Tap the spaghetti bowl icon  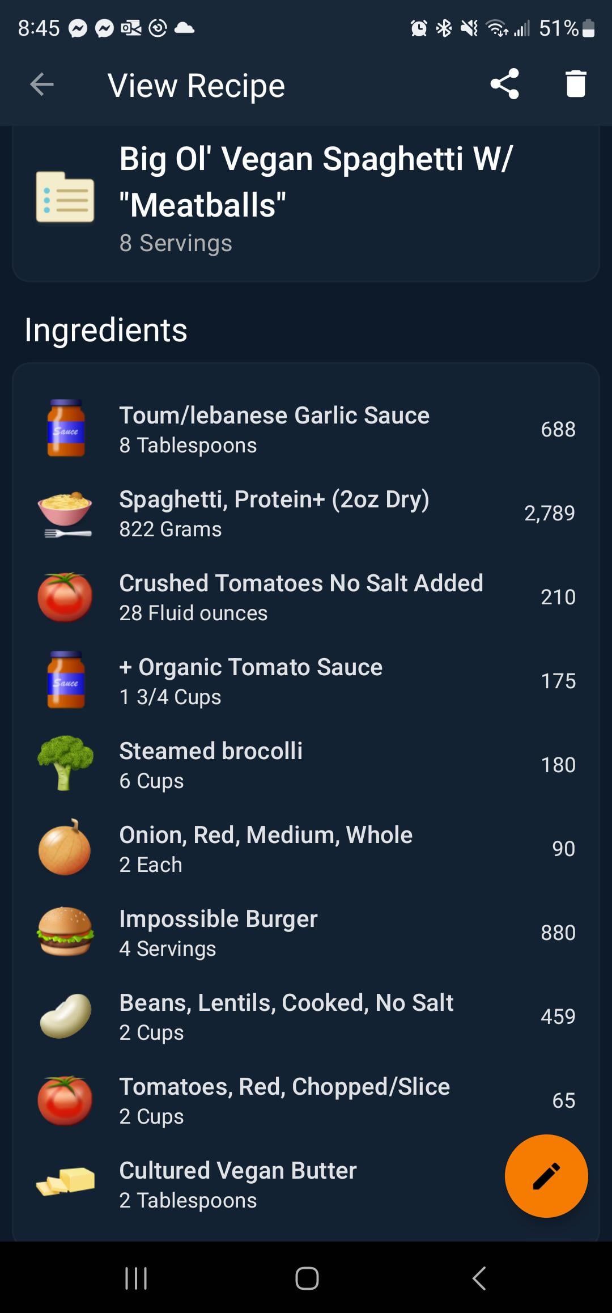(65, 514)
